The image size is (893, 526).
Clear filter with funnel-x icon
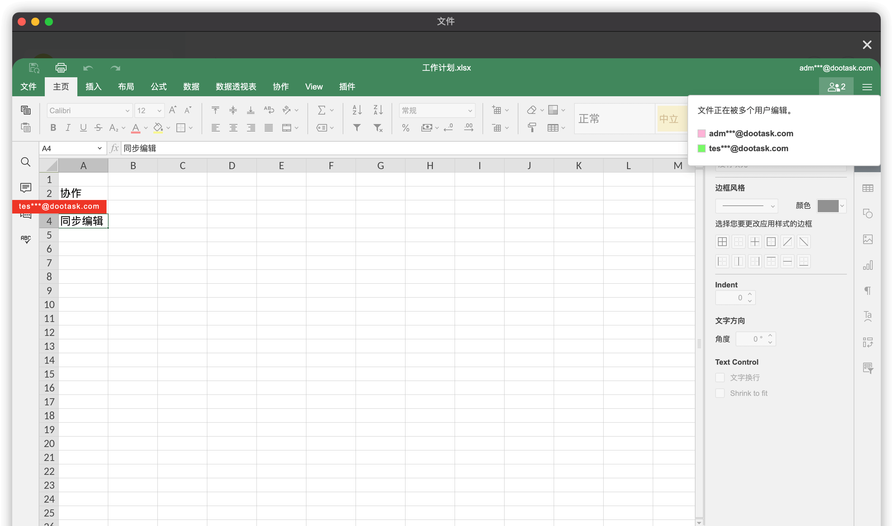click(378, 128)
